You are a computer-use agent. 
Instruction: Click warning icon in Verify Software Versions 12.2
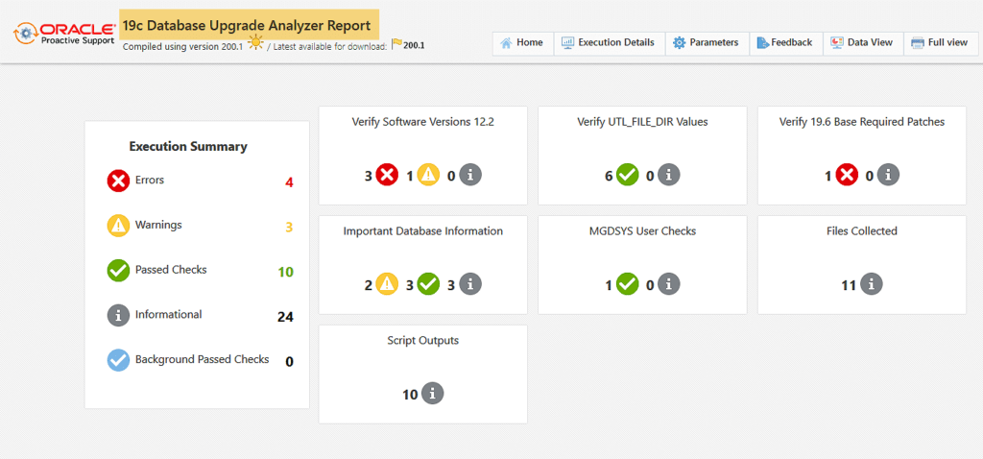coord(429,175)
